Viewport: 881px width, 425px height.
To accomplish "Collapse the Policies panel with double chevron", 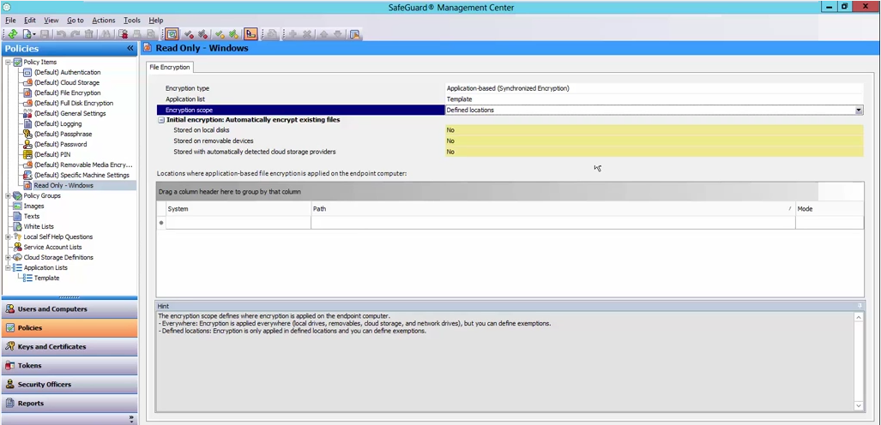I will coord(130,49).
